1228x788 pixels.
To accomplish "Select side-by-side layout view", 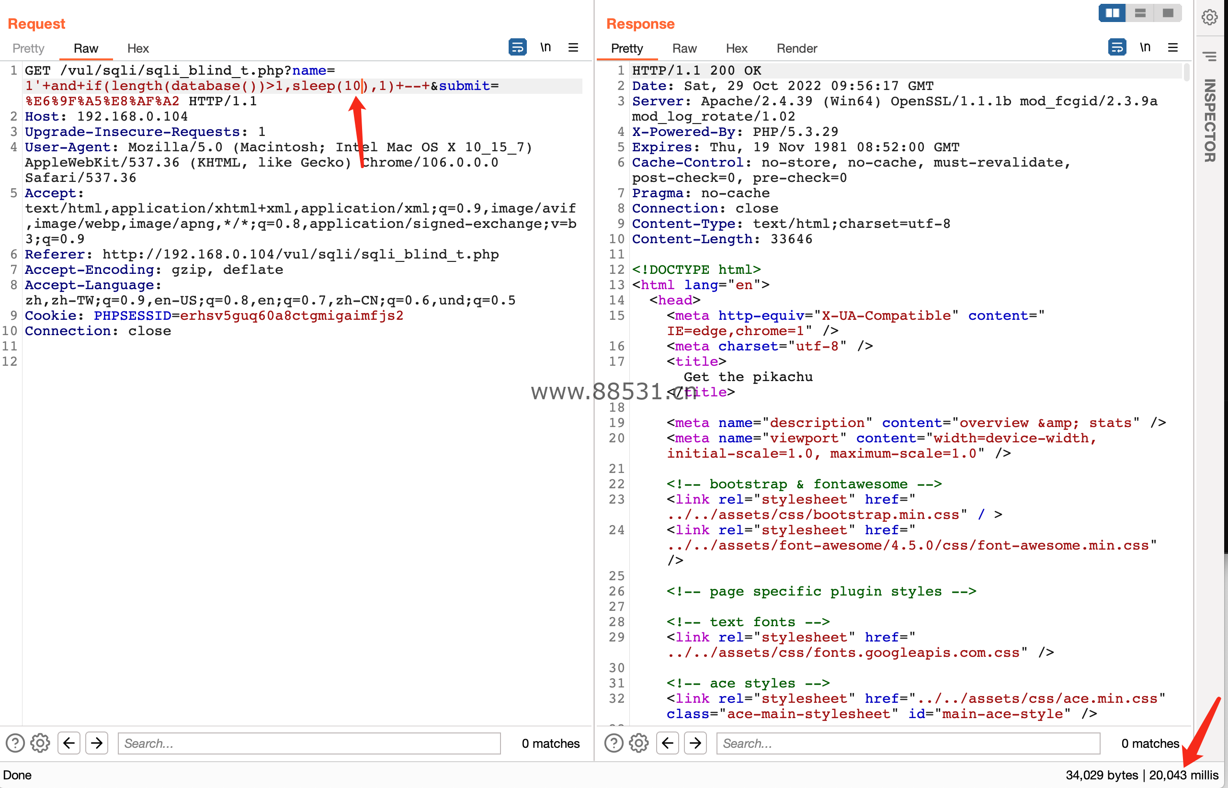I will pos(1112,13).
